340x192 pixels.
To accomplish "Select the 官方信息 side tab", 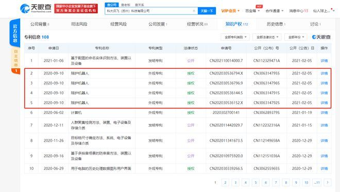I will [x=15, y=33].
